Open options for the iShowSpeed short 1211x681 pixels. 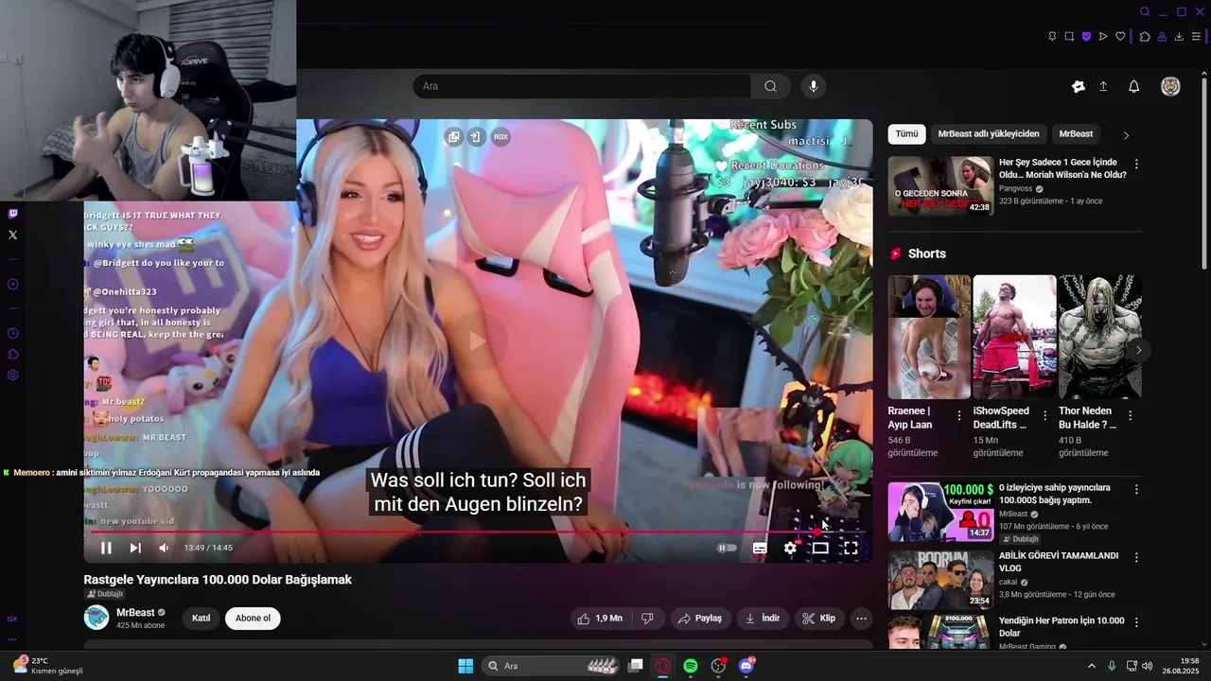[1044, 415]
